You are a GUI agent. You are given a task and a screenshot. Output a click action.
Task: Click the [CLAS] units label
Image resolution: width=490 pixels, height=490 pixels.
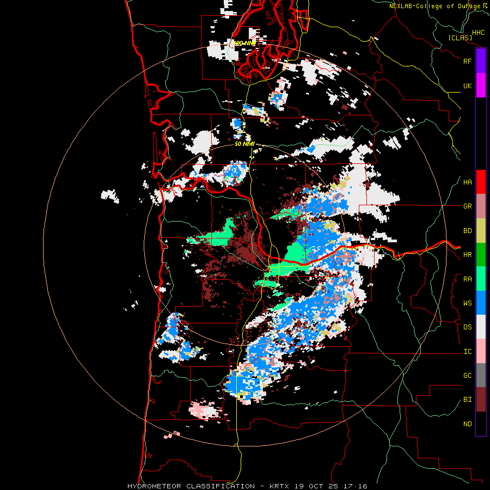(x=460, y=38)
